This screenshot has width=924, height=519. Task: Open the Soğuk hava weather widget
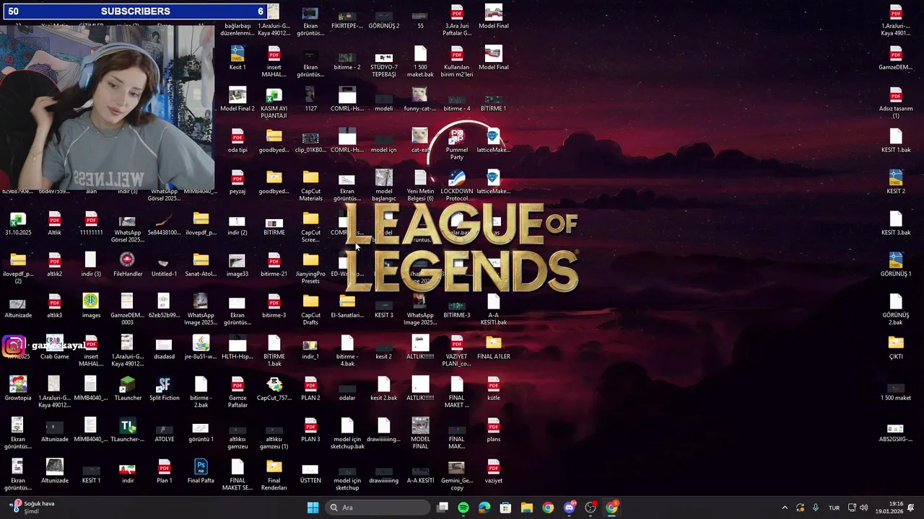click(x=32, y=507)
